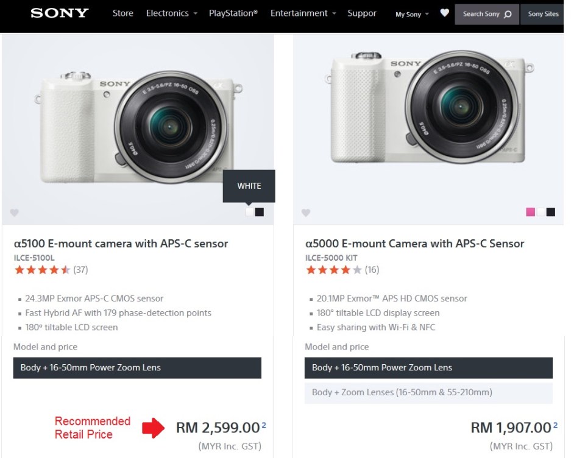Open the My Sony dropdown
585x458 pixels.
[x=412, y=14]
